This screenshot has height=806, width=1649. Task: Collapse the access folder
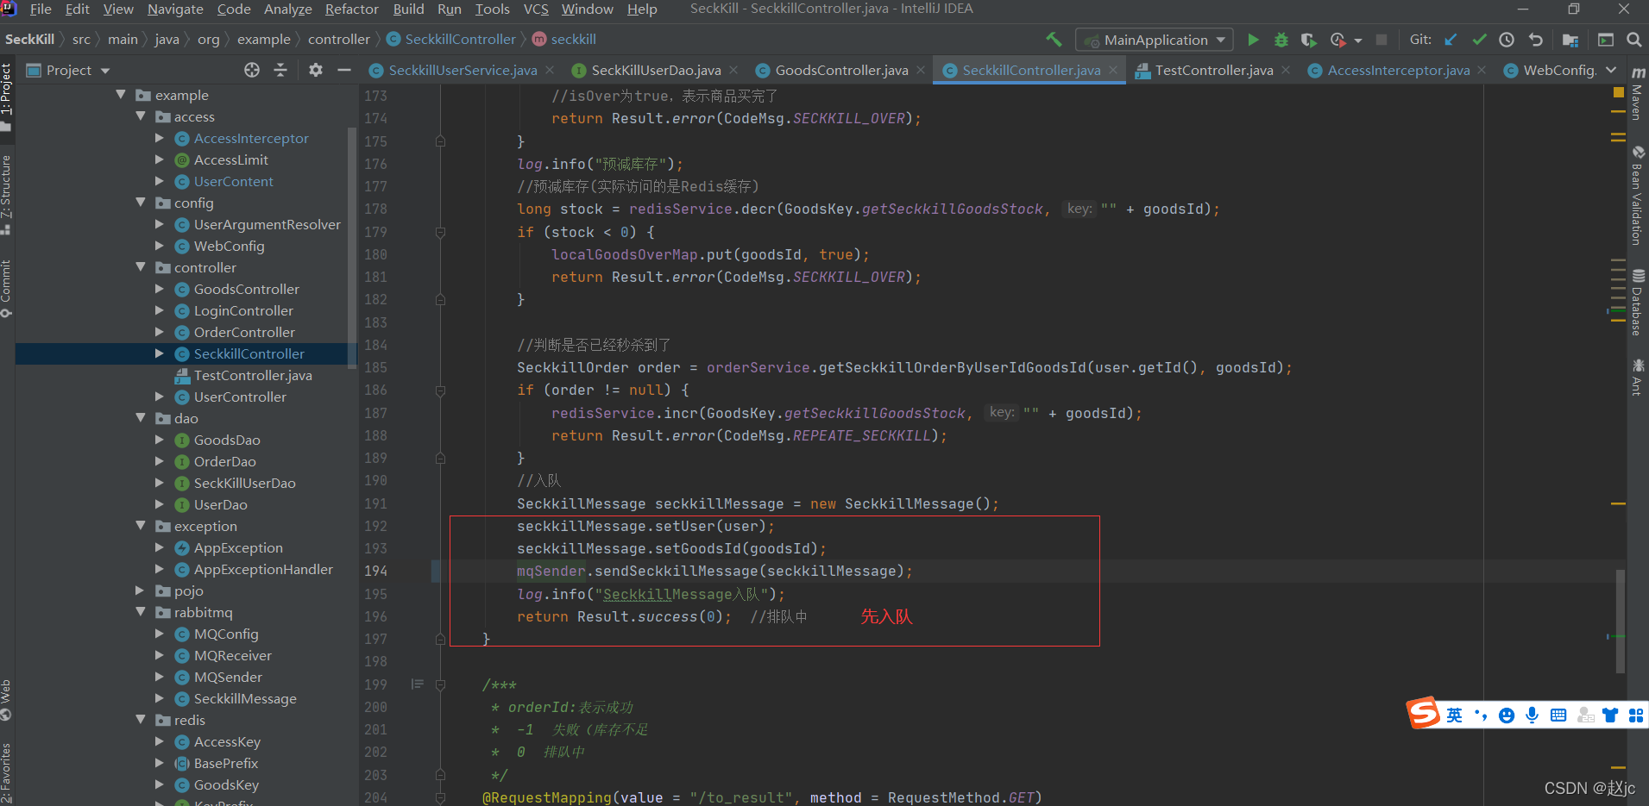[x=141, y=116]
